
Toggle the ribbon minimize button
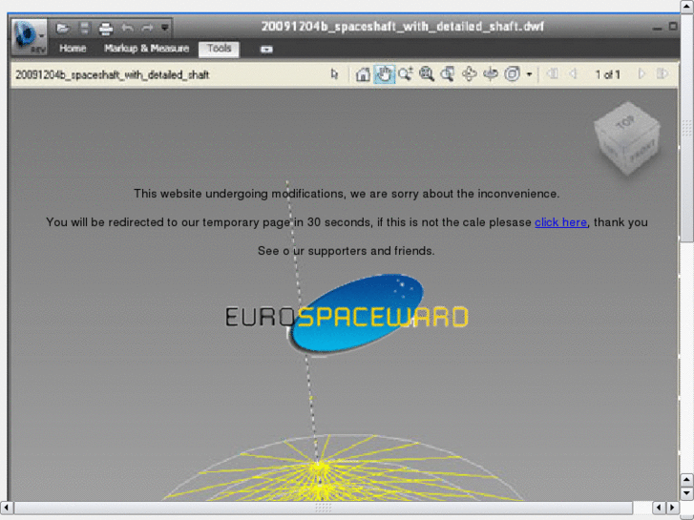[266, 50]
